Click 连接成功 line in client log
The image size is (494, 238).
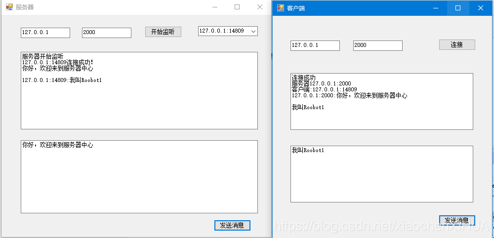[x=304, y=78]
